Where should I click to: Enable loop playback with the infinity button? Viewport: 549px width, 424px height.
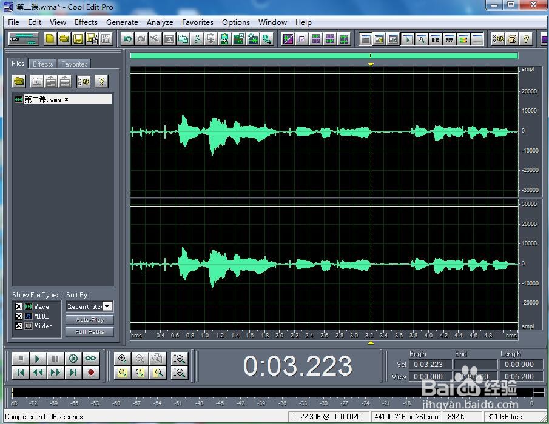tap(90, 359)
